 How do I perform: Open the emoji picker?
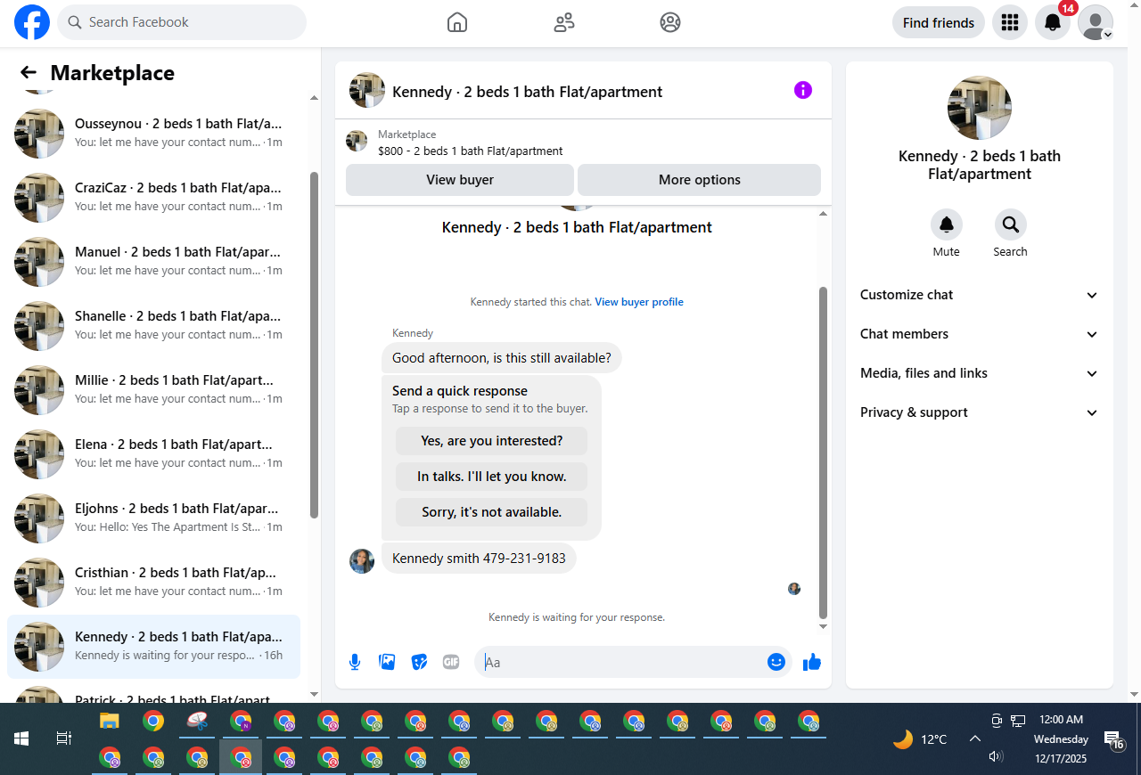776,662
